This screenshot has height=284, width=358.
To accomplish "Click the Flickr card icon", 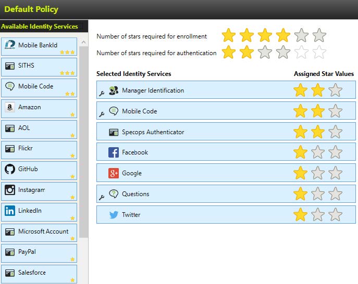I will [x=10, y=149].
